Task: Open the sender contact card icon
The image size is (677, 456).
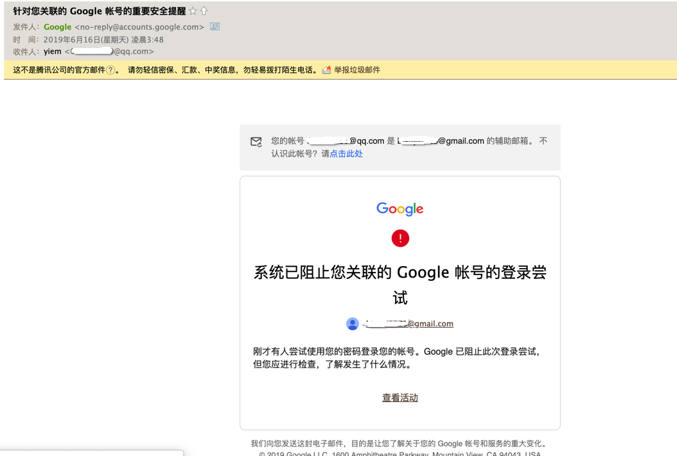Action: 215,26
